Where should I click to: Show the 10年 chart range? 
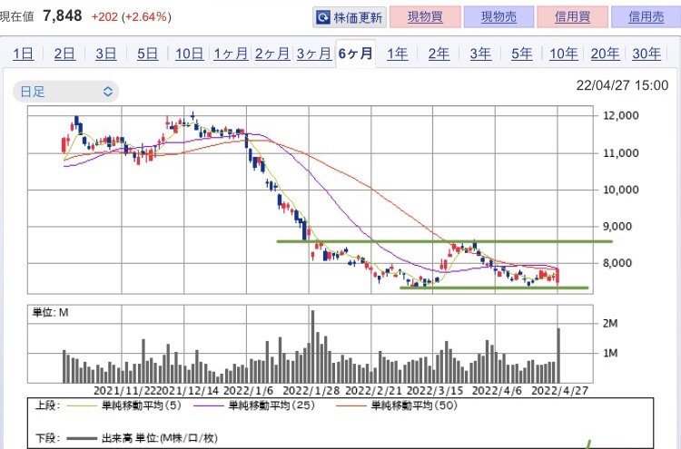563,54
